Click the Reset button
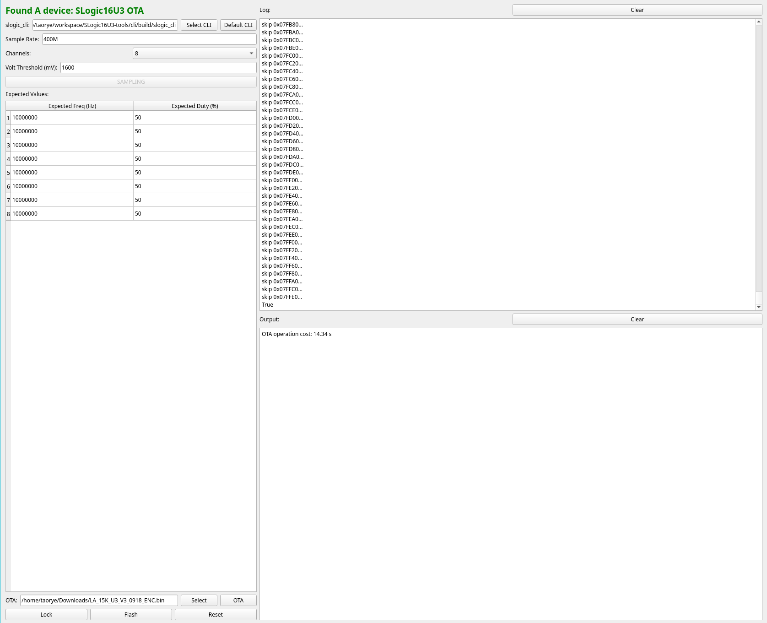The image size is (767, 623). [x=216, y=615]
